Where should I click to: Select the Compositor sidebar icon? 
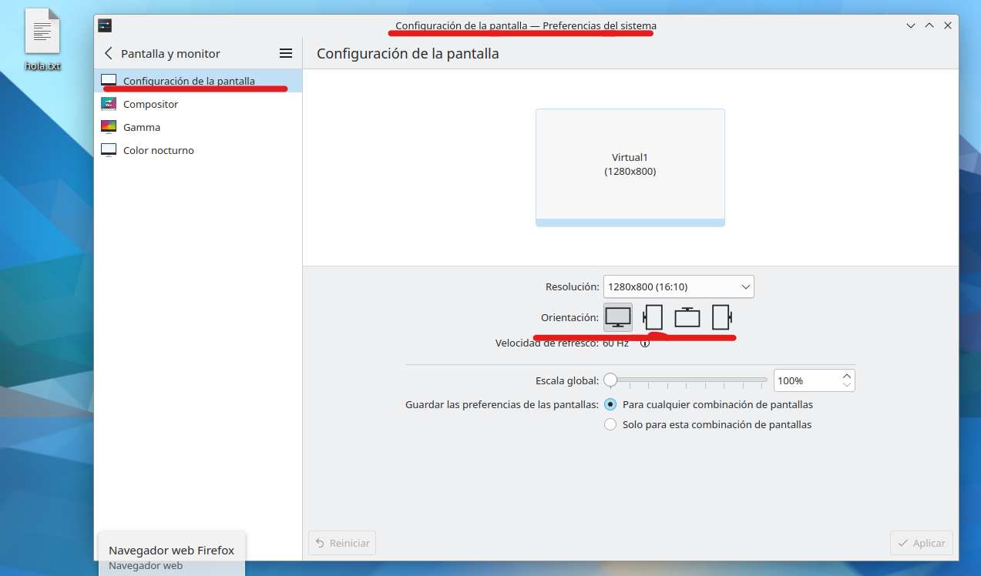pos(109,103)
